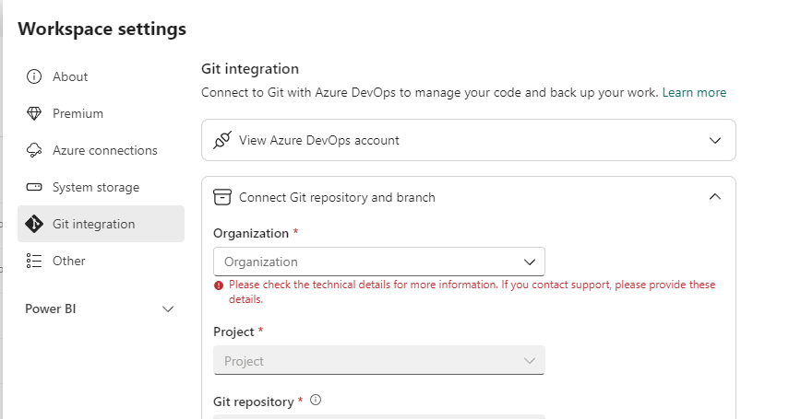Image resolution: width=789 pixels, height=419 pixels.
Task: Click the Git integration section heading
Action: 250,69
